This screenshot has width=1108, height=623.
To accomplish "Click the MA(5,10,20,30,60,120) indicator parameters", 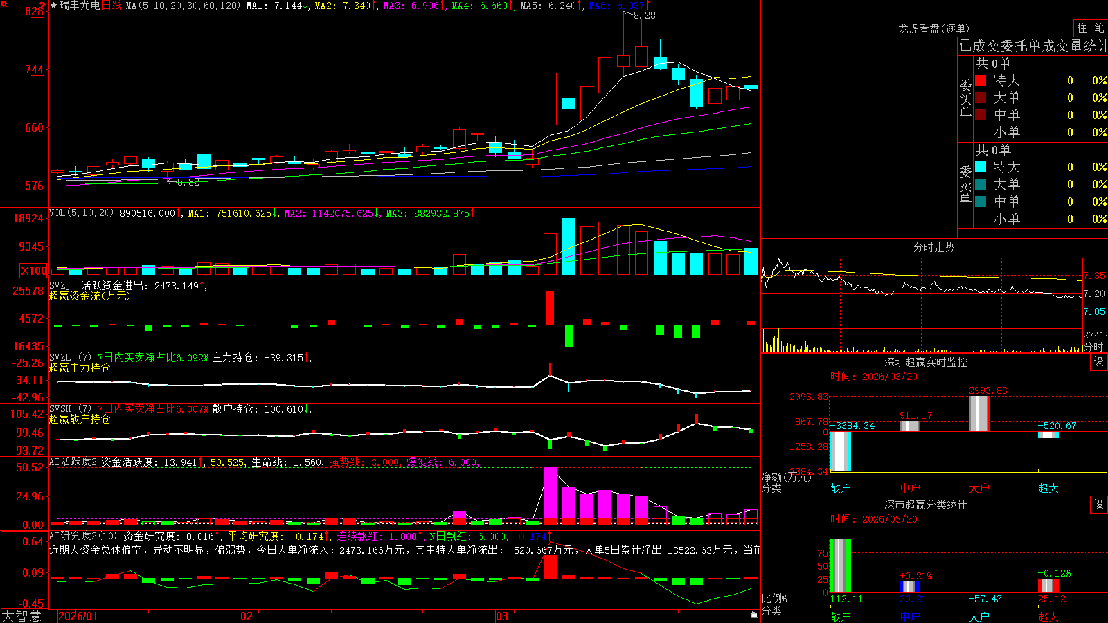I will pyautogui.click(x=184, y=6).
